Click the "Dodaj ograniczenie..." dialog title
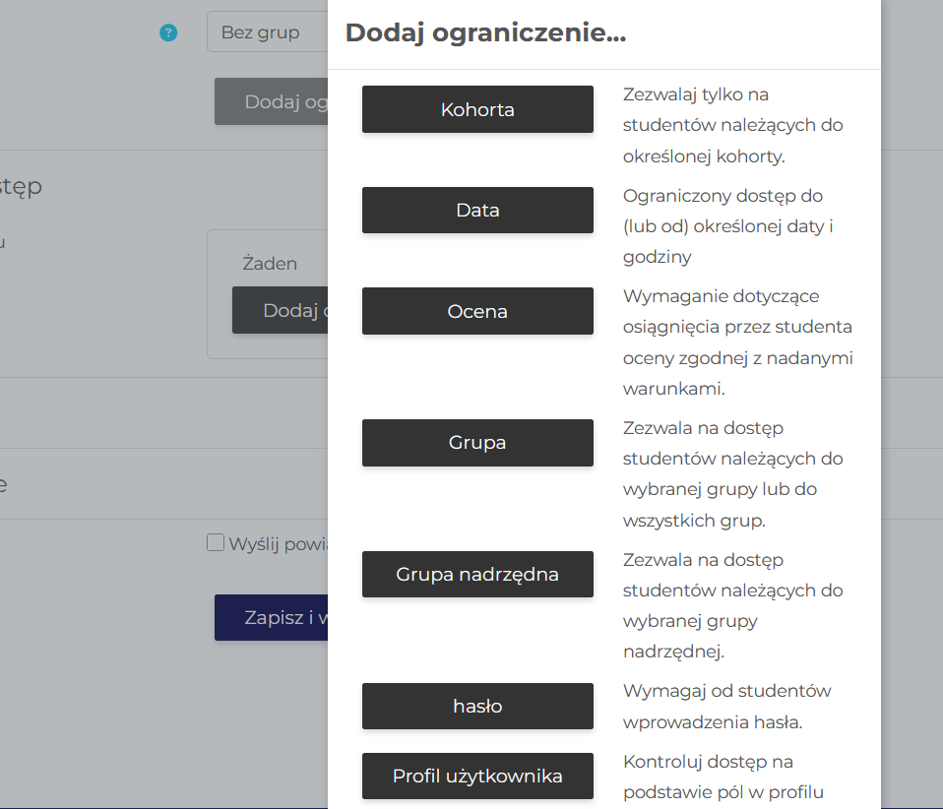Screen dimensions: 943x809 click(x=485, y=33)
